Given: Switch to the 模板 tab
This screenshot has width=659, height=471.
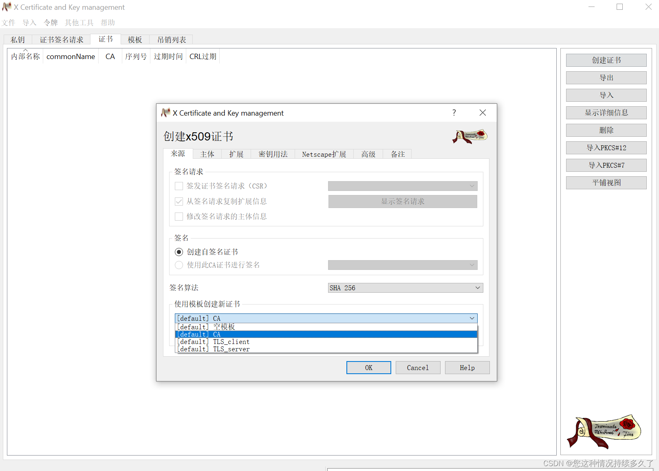Looking at the screenshot, I should tap(134, 39).
